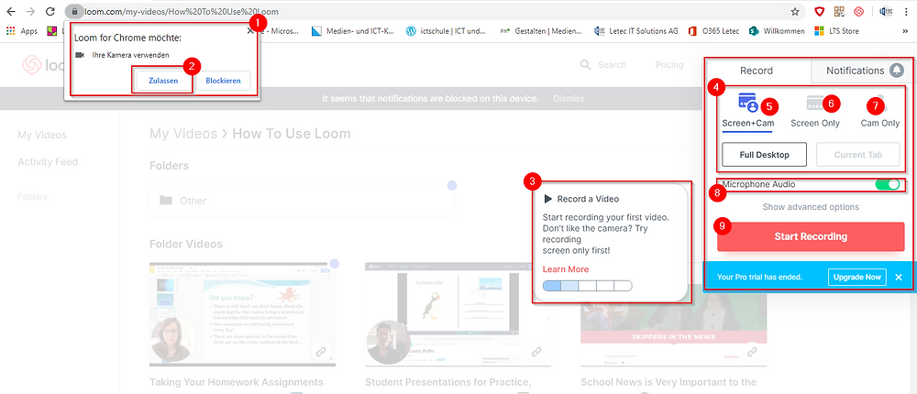This screenshot has height=394, width=917.
Task: Go back with the browser back arrow
Action: (x=10, y=11)
